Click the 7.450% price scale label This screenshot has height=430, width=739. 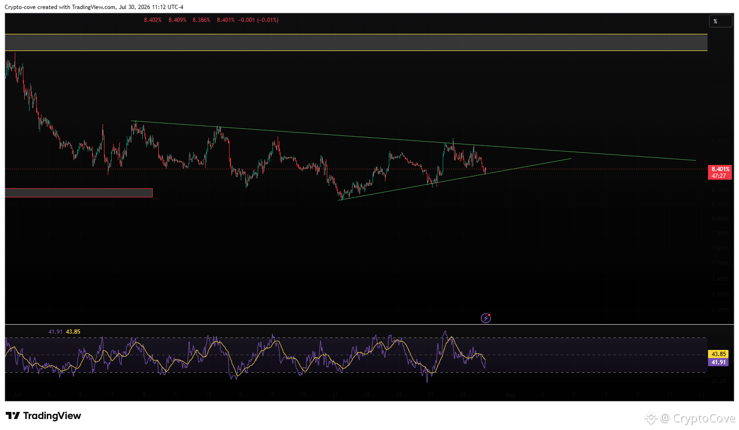pos(720,310)
